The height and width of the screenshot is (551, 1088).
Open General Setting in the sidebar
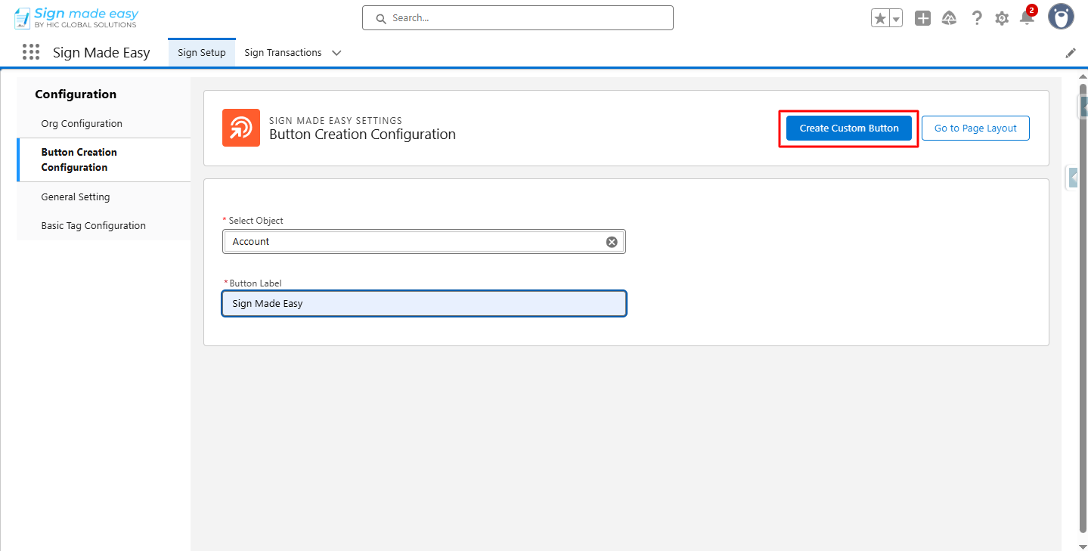pos(76,197)
